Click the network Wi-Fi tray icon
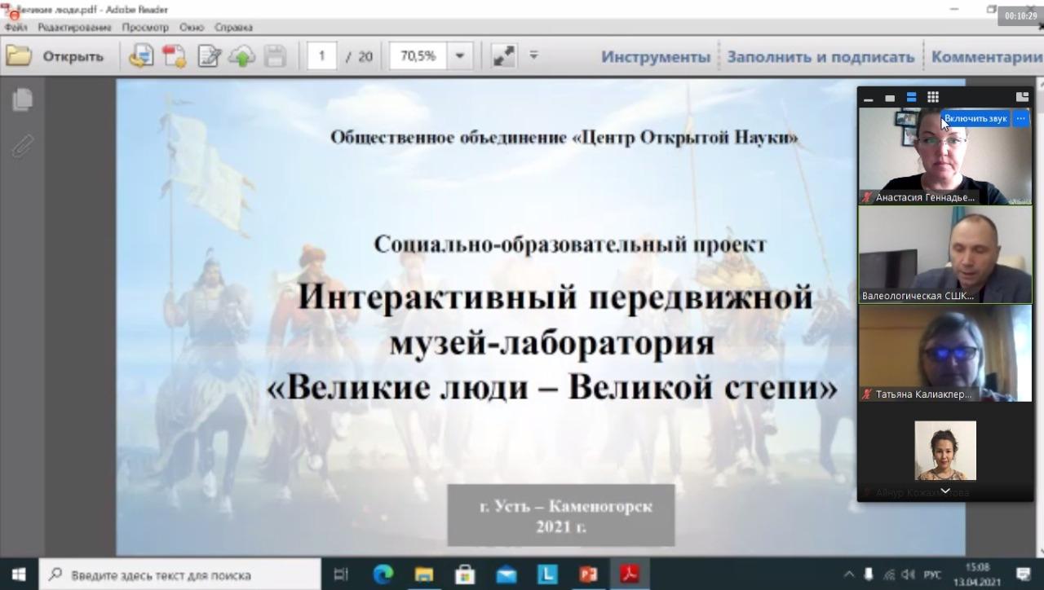The width and height of the screenshot is (1044, 590). pos(889,575)
